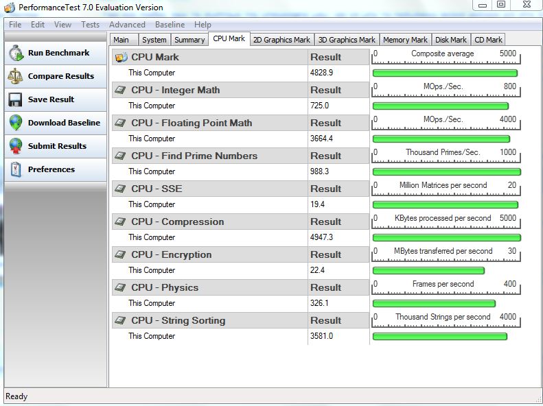Click the chip icon beside CPU - Integer Math
This screenshot has width=543, height=406.
click(121, 91)
